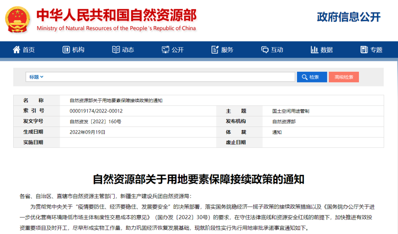Screen dimensions: 398x234
Task: Click the bar chart icon for 数据
Action: tap(314, 50)
